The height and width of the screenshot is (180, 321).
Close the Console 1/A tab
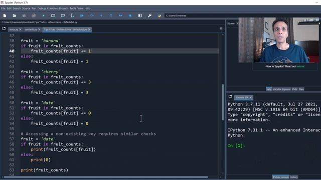tap(251, 97)
